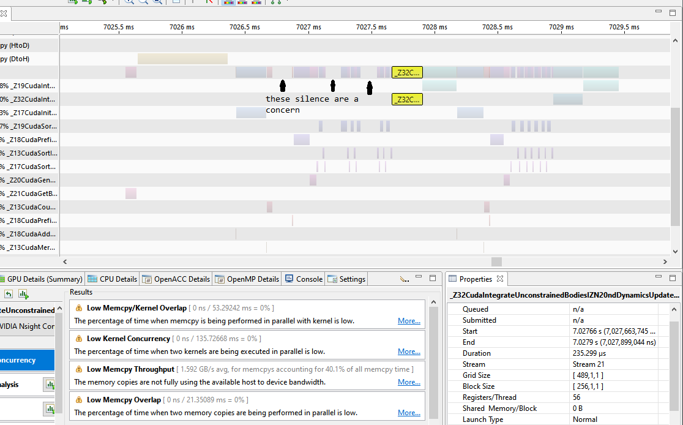This screenshot has width=683, height=425.
Task: Click More link for Low Memcpy/Kernel Overlap
Action: [x=409, y=321]
